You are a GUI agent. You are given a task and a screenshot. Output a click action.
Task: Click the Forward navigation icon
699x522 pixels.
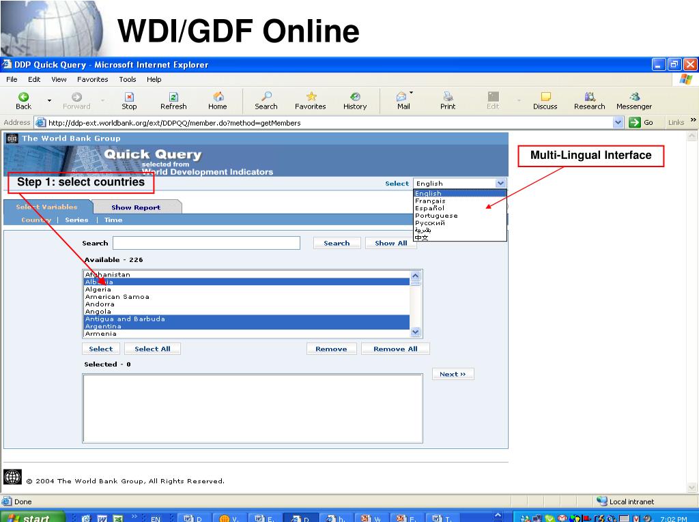pyautogui.click(x=76, y=97)
